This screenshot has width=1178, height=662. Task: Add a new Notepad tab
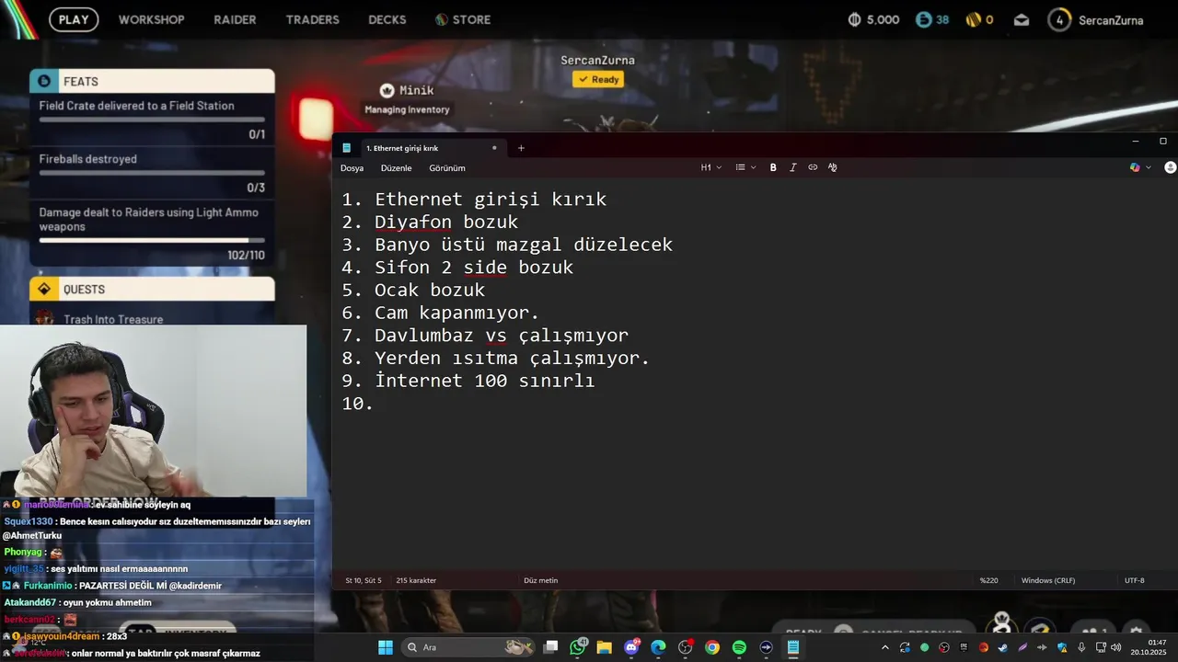521,148
